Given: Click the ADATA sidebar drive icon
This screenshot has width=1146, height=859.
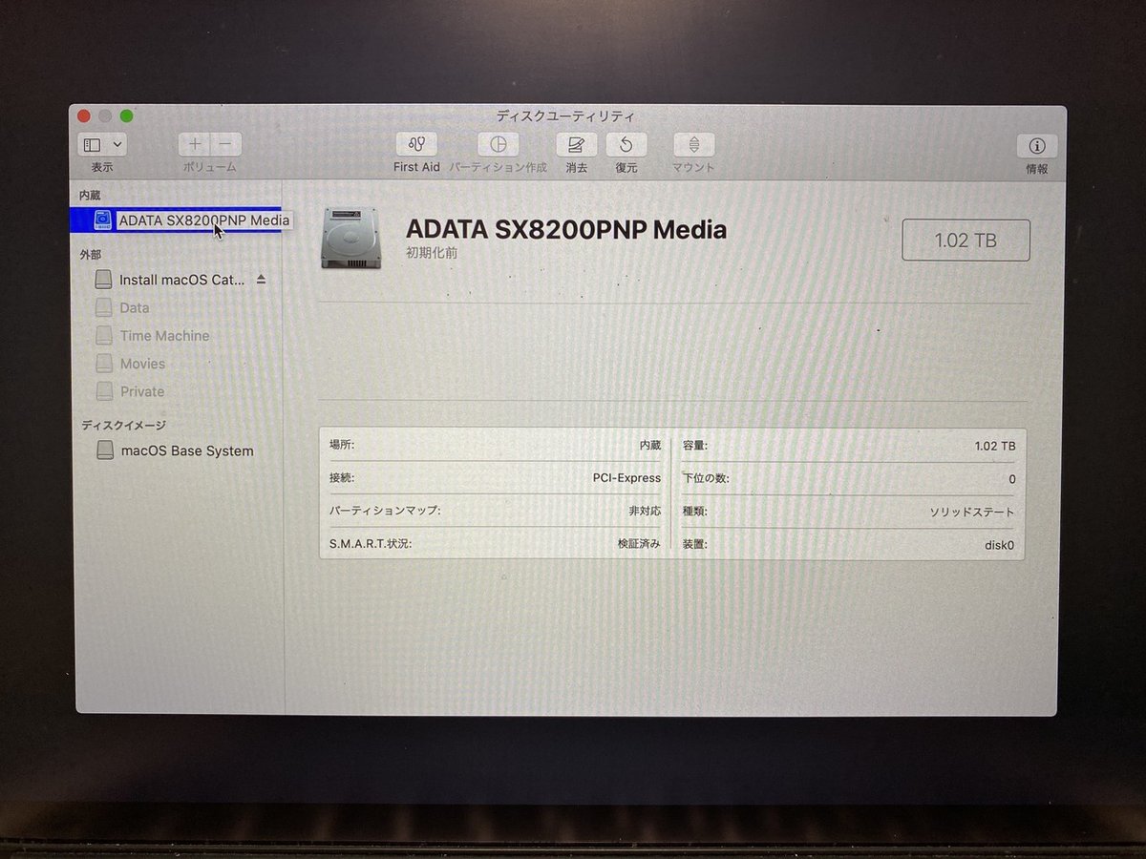Looking at the screenshot, I should tap(103, 220).
